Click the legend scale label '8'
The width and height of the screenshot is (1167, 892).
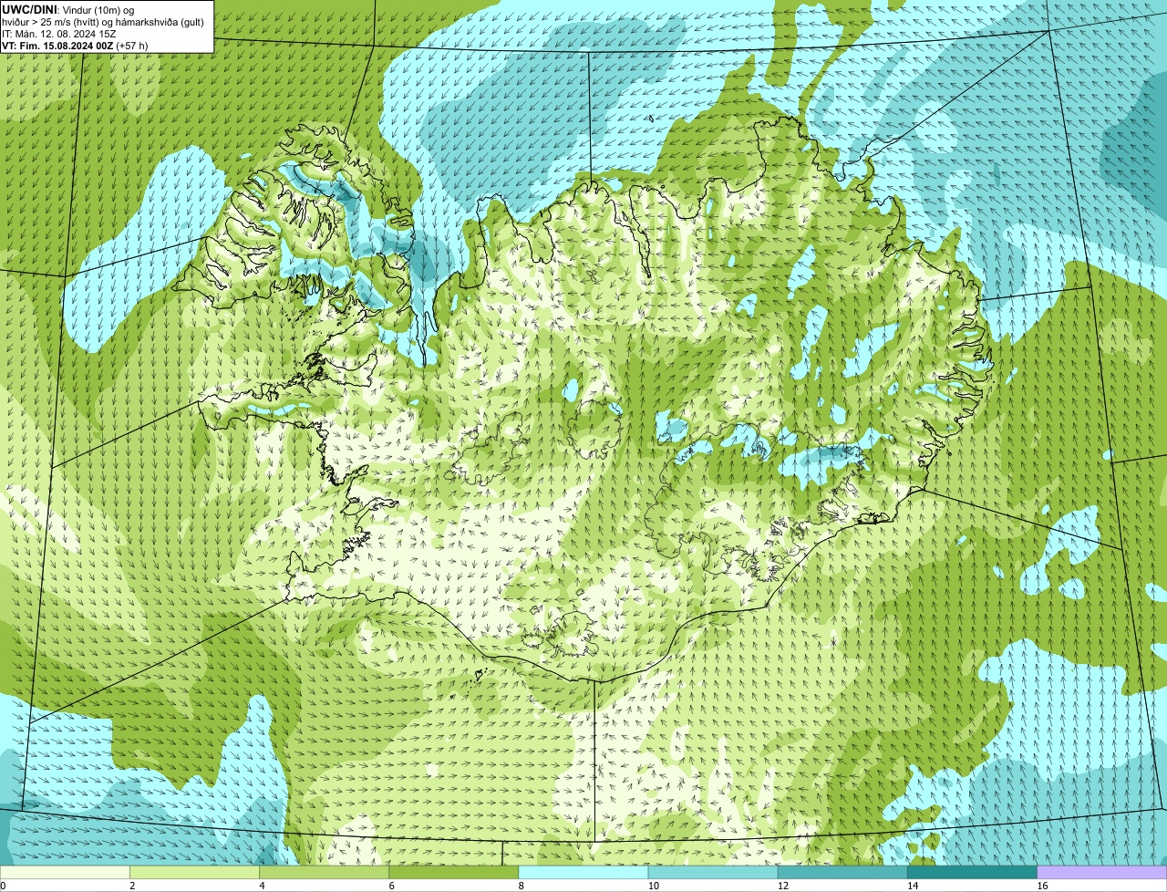521,886
